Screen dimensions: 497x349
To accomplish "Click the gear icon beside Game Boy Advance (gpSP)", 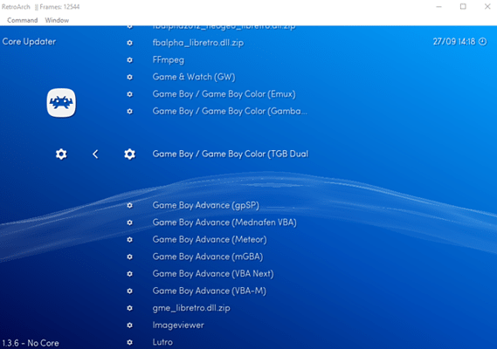I will [129, 206].
